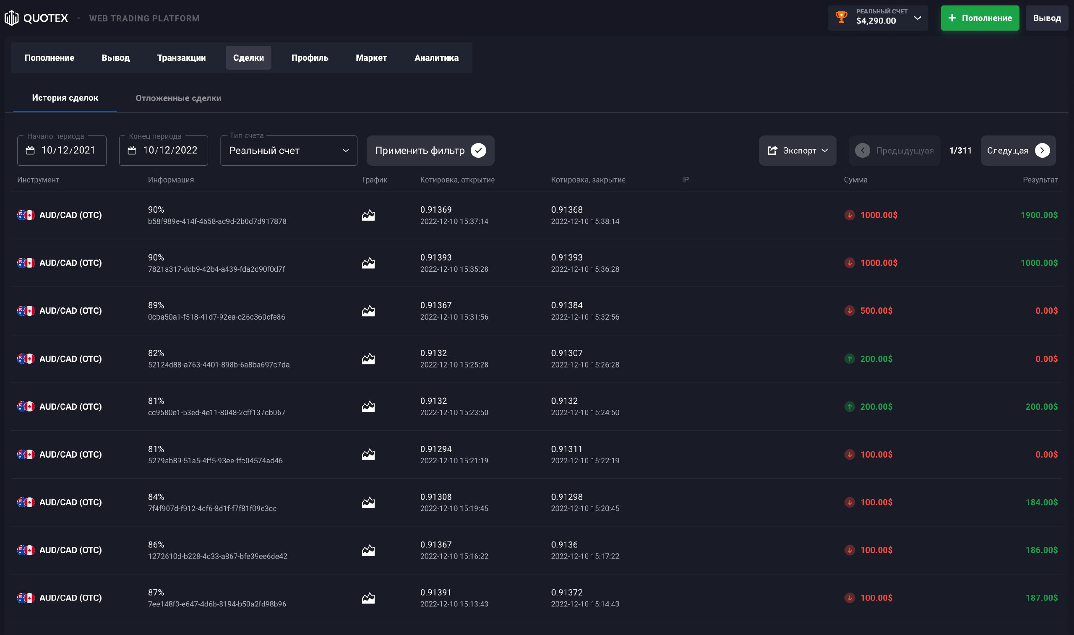
Task: Click closing quote 0.91307
Action: tap(567, 354)
